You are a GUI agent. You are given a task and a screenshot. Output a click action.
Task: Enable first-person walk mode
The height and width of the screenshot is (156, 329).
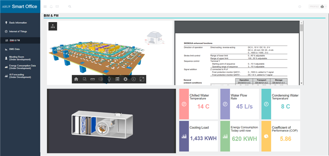[109, 79]
